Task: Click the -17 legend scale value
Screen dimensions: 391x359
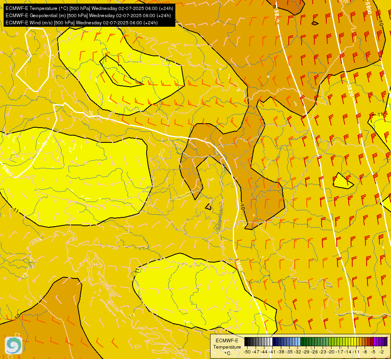Action: (x=339, y=352)
